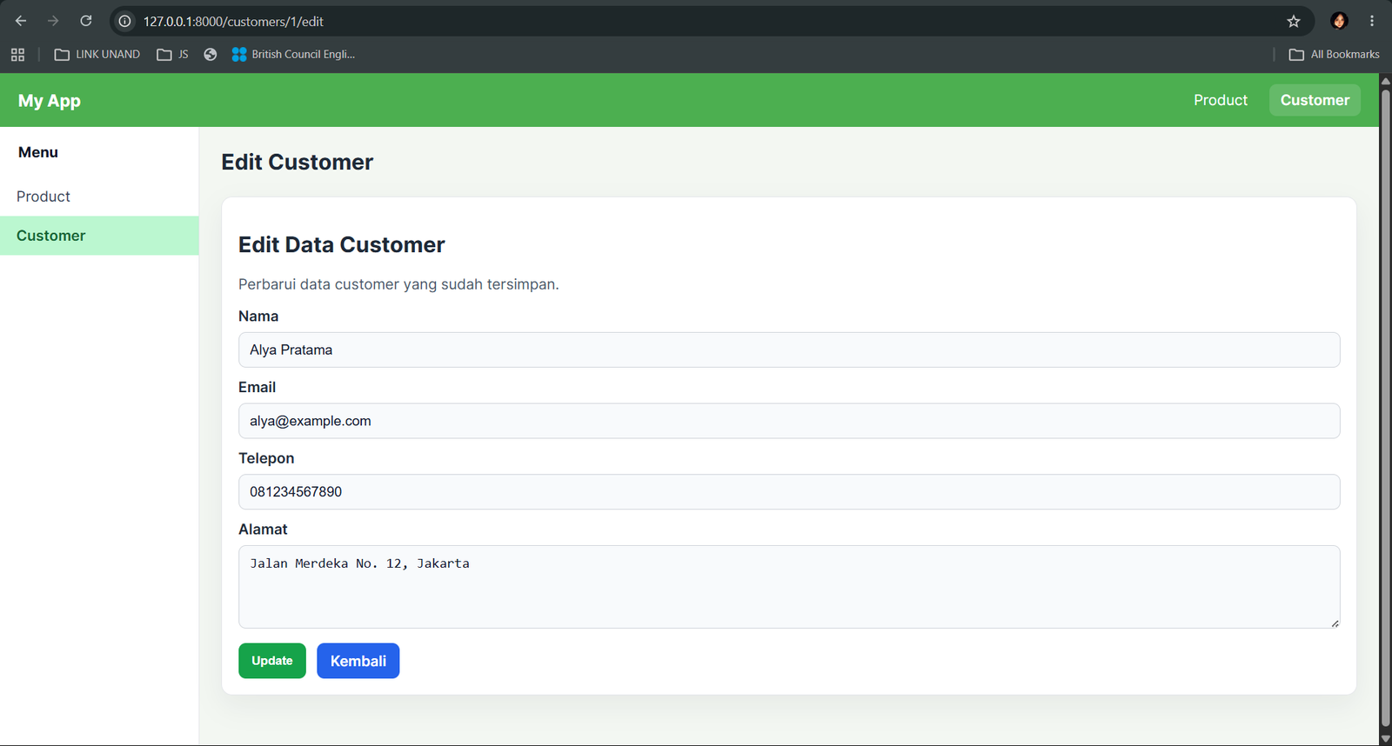Open Product in top navigation
Image resolution: width=1392 pixels, height=746 pixels.
point(1221,100)
